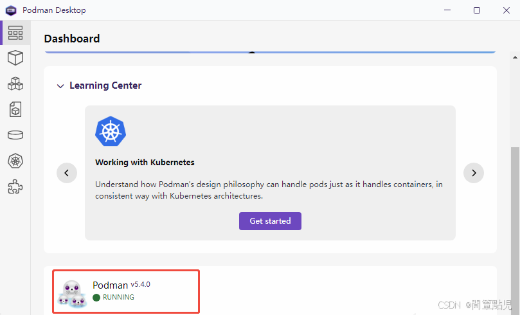The height and width of the screenshot is (315, 520).
Task: Open the Pods section in sidebar
Action: tap(15, 84)
